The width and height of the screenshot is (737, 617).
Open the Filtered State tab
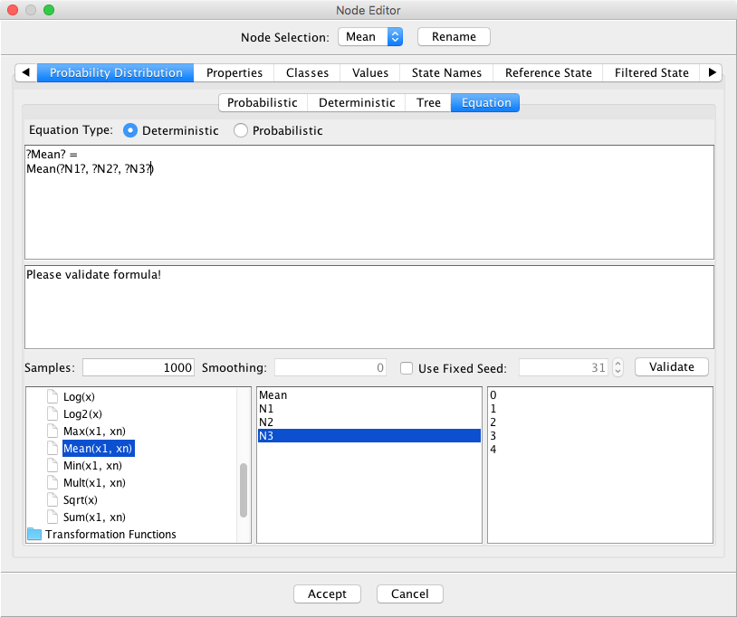tap(652, 72)
